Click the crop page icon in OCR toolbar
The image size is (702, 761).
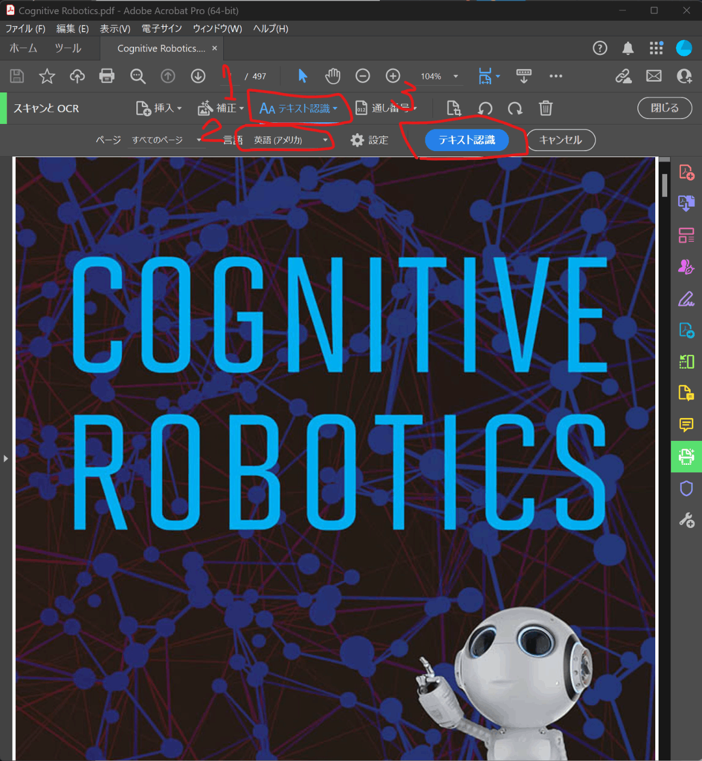coord(454,108)
